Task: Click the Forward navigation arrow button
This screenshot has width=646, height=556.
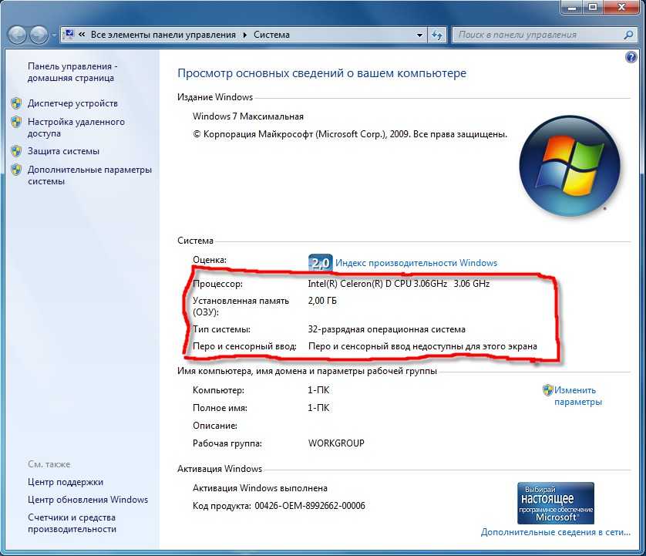Action: [39, 35]
